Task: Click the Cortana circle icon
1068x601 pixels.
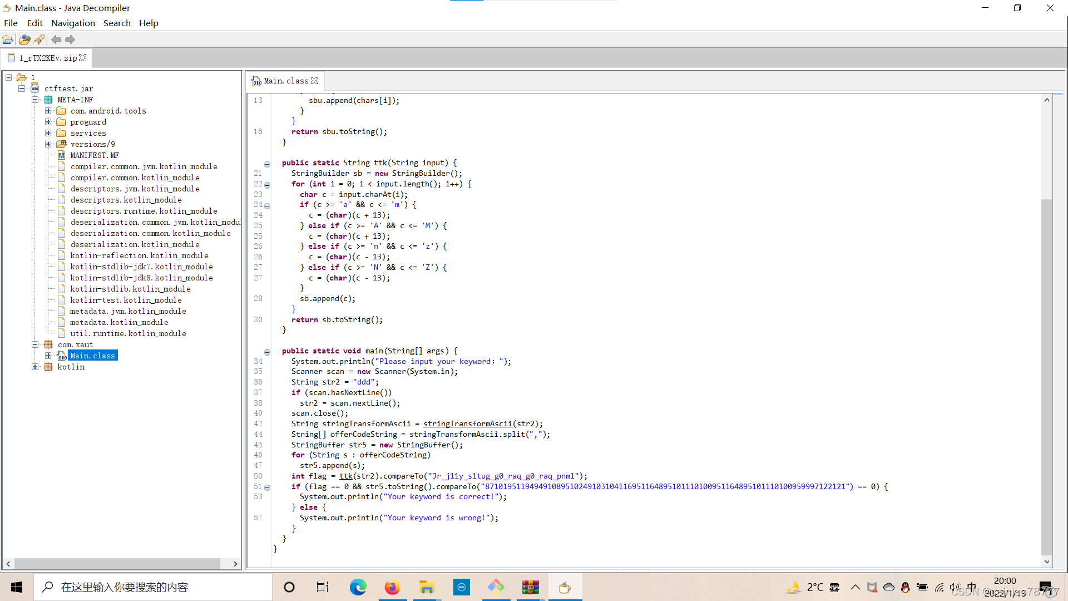Action: [289, 587]
